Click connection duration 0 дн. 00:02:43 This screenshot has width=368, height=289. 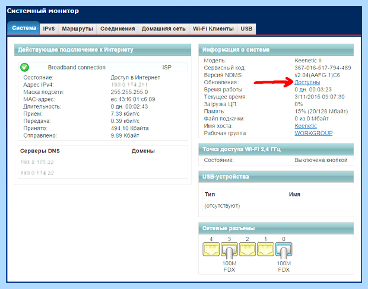click(129, 106)
